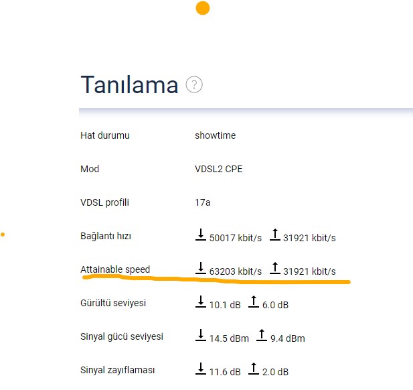This screenshot has width=413, height=390.
Task: Click the small orange dot at left edge
Action: [x=3, y=235]
